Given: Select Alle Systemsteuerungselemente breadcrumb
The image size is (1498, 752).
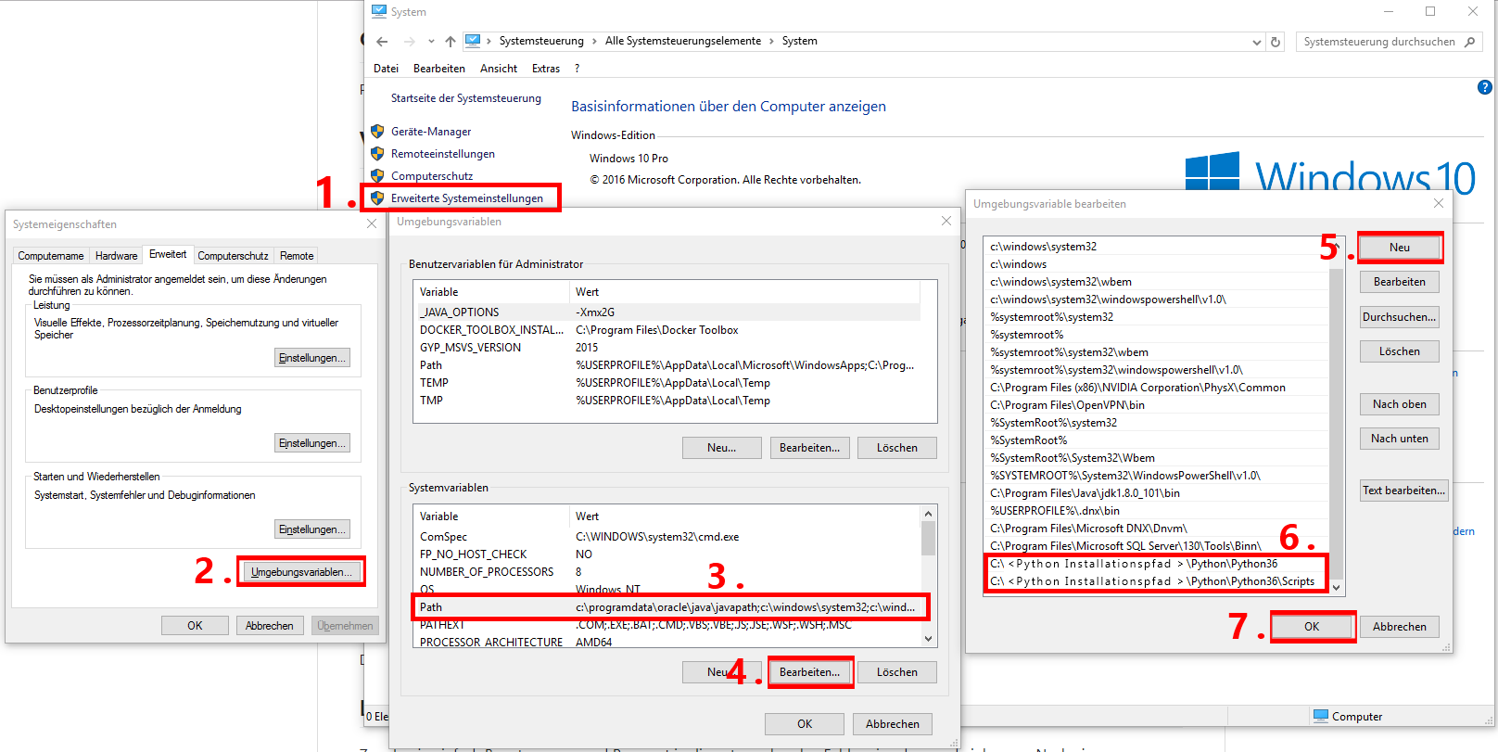Looking at the screenshot, I should [x=683, y=41].
